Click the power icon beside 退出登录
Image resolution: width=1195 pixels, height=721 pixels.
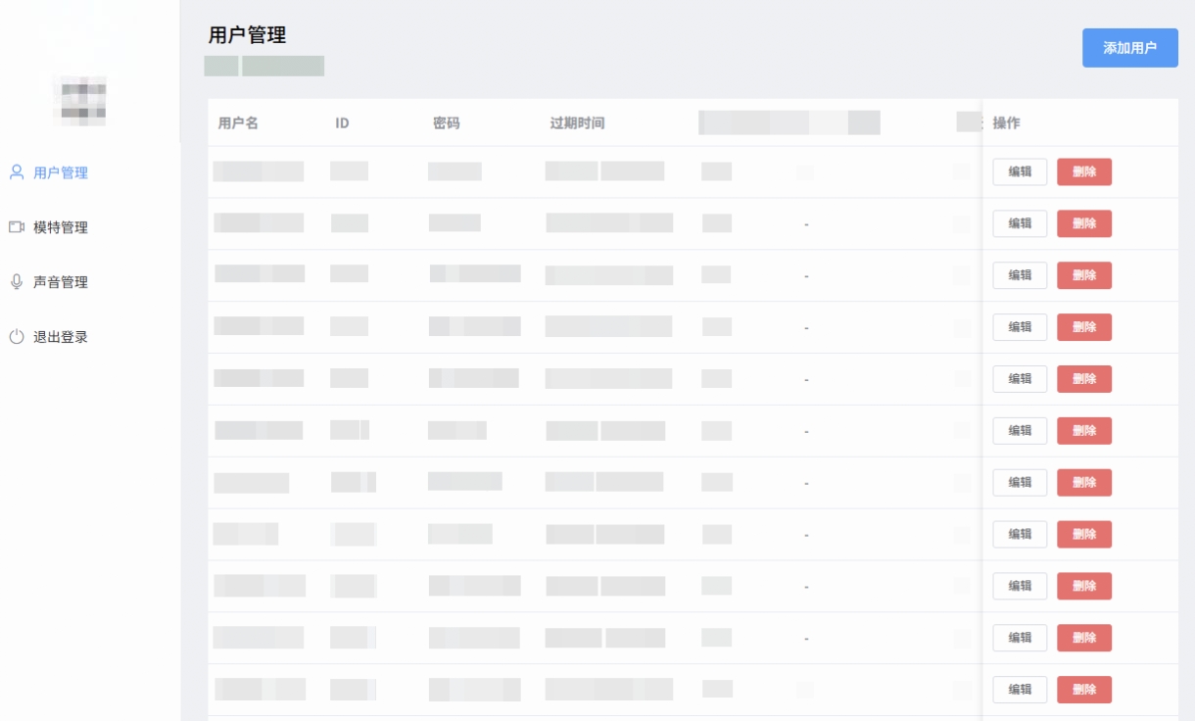[17, 337]
